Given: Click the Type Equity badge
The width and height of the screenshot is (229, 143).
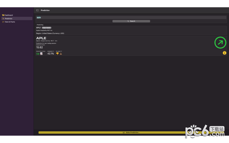Looking at the screenshot, I should [x=47, y=28].
